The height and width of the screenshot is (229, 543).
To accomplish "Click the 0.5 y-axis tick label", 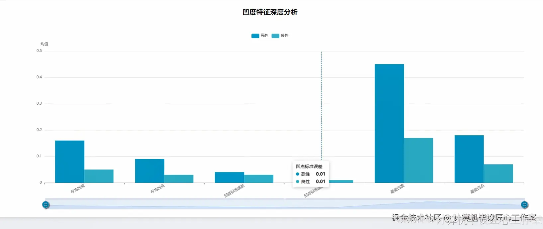I will pyautogui.click(x=39, y=51).
